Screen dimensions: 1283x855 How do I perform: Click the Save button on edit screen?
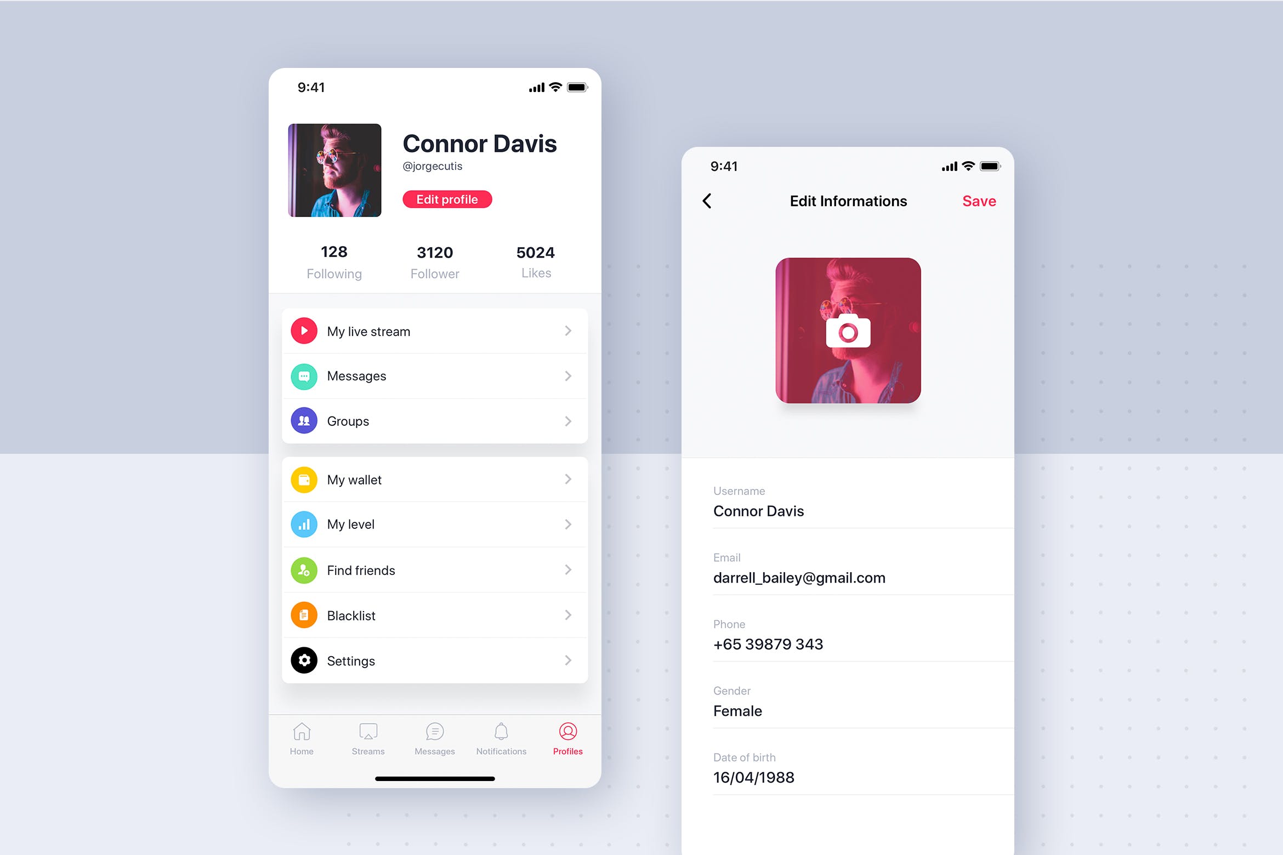[979, 201]
